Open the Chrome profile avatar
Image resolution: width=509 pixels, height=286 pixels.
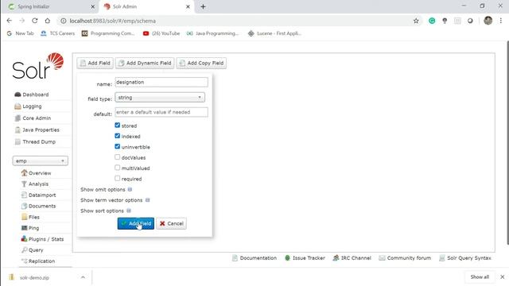click(x=488, y=21)
